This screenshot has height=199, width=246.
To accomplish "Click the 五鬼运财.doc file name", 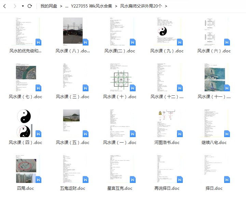I will coord(72,188).
